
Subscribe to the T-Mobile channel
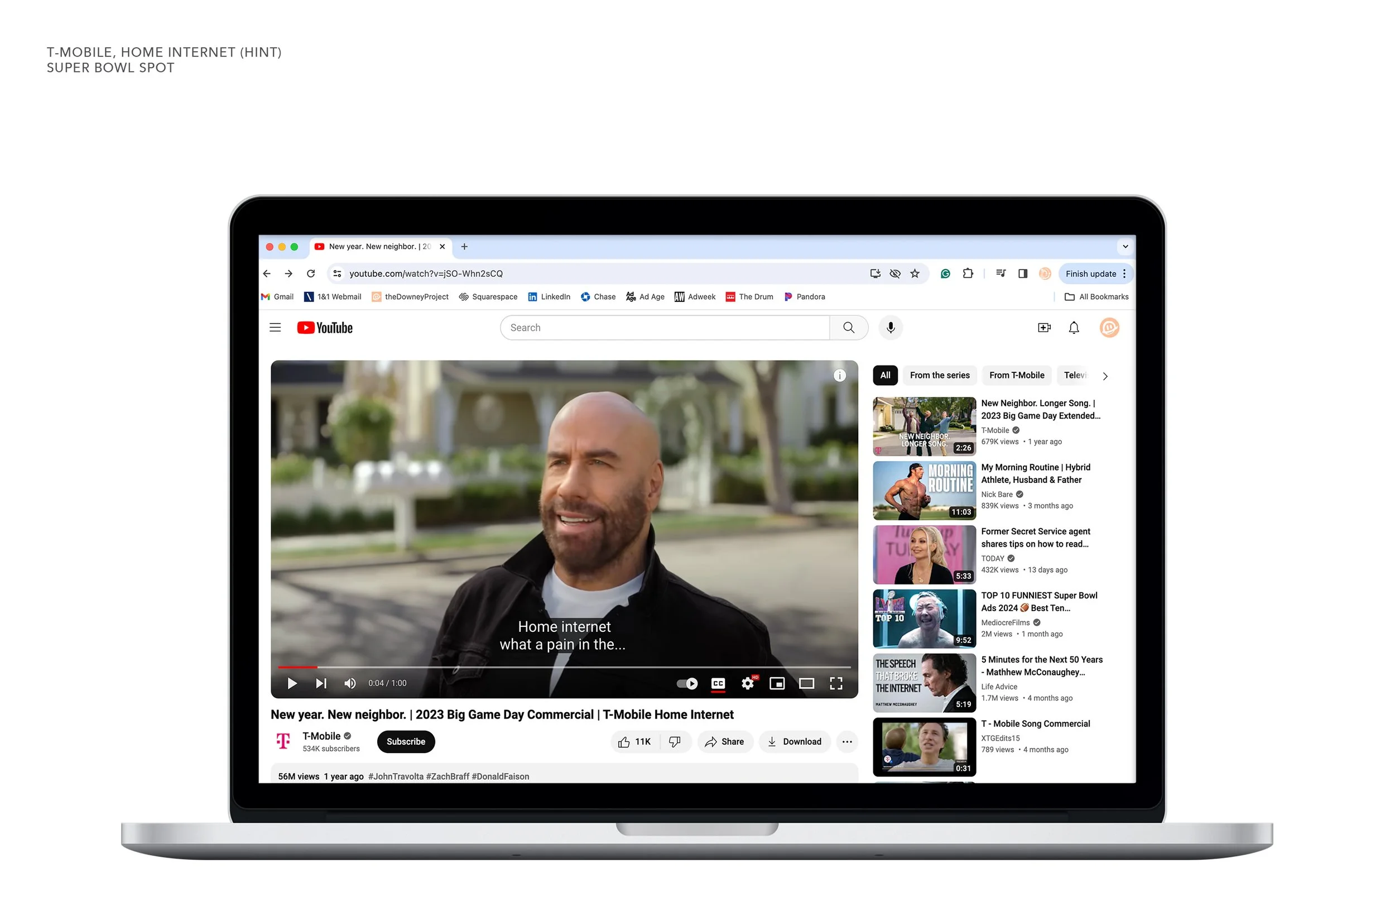(406, 741)
